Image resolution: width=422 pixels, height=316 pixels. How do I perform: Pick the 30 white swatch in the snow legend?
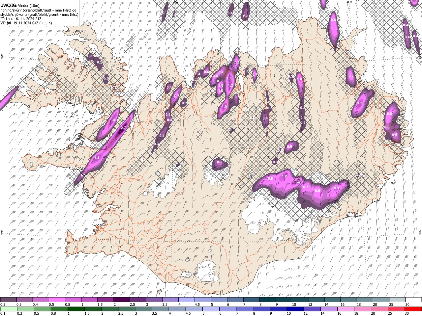414,300
